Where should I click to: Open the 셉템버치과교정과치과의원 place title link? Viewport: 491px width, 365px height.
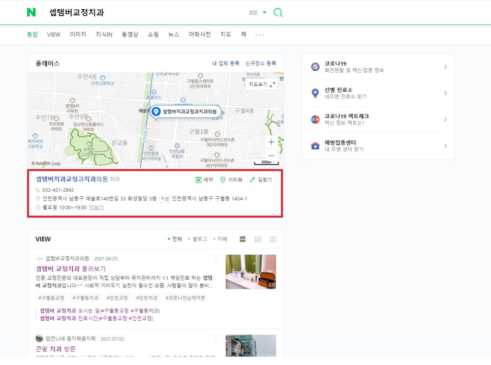click(x=72, y=179)
